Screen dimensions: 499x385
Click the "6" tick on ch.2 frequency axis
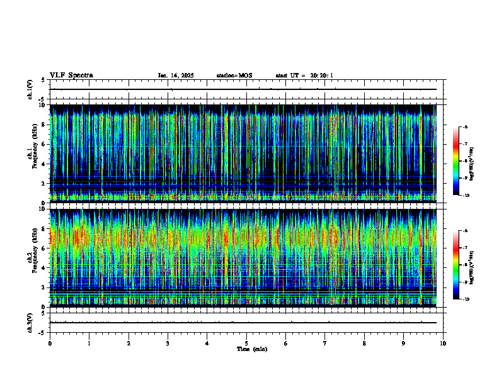(44, 248)
